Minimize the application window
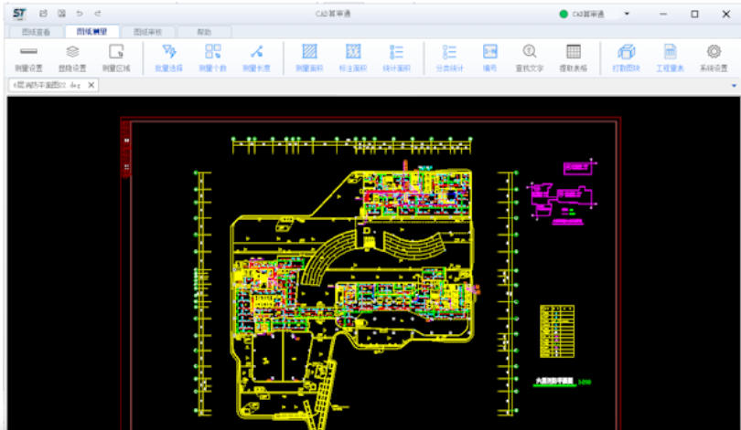 click(x=663, y=14)
